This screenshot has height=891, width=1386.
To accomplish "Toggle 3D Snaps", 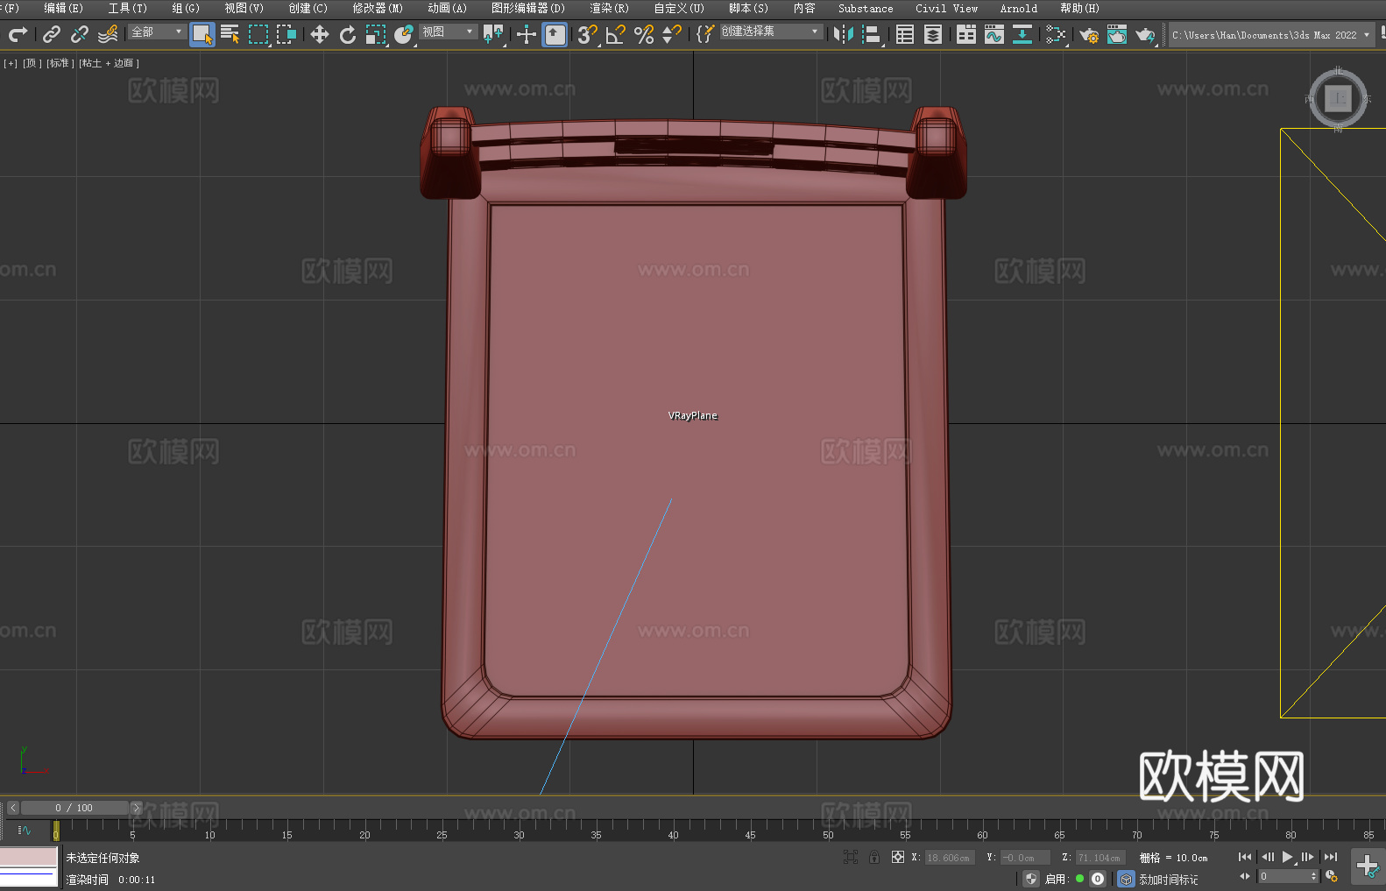I will (588, 34).
